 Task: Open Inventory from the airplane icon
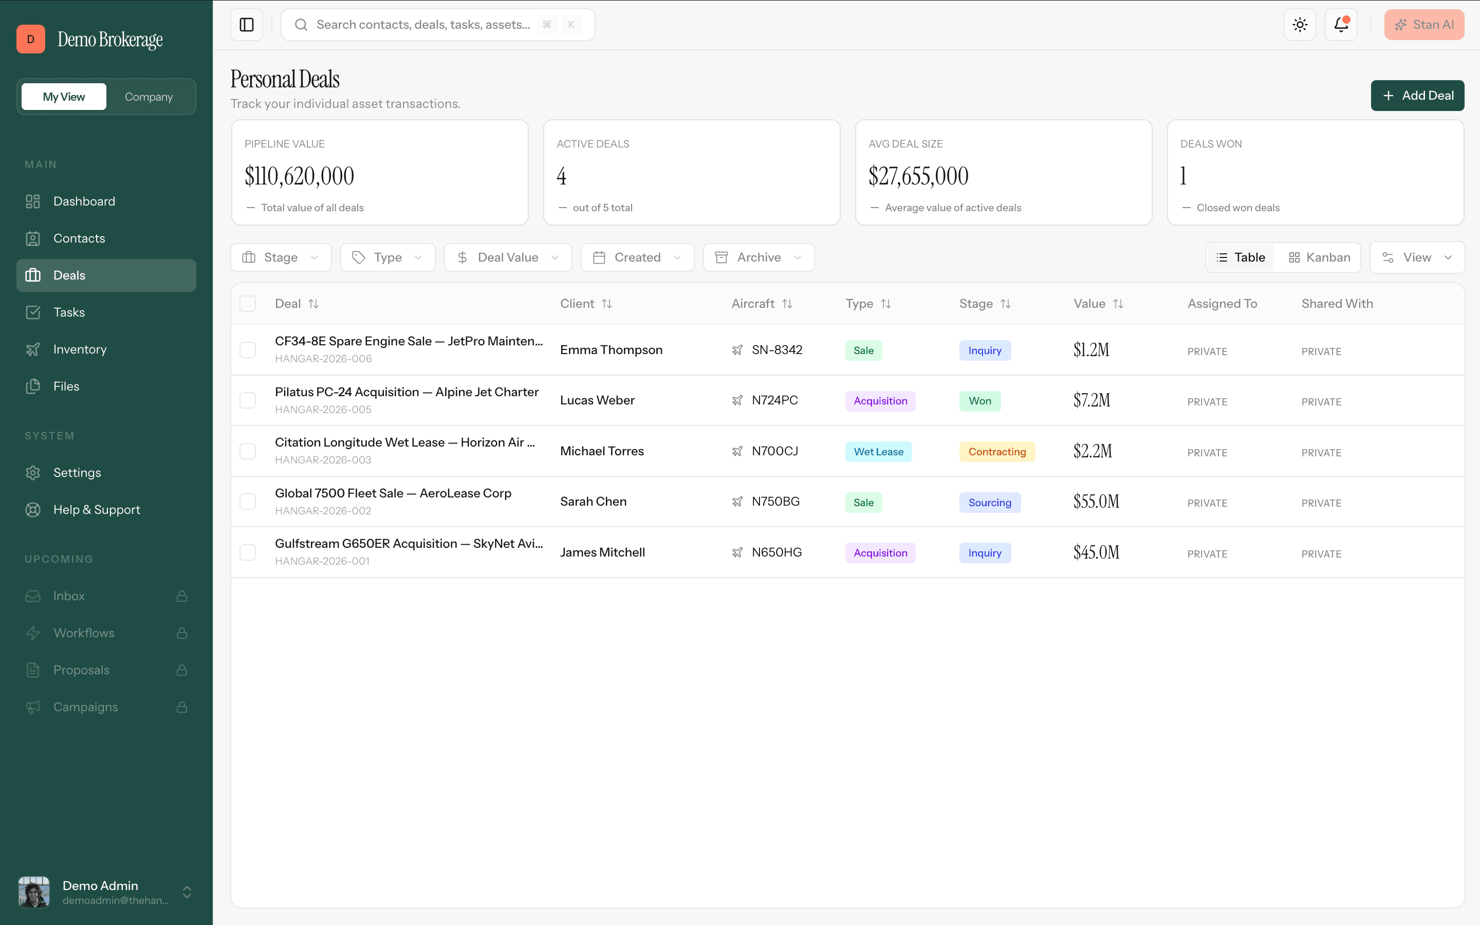[33, 349]
